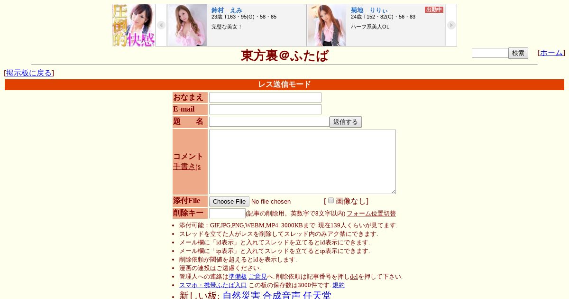The image size is (569, 299).
Task: Open the 菊地 りりぃ profile photo
Action: point(327,25)
